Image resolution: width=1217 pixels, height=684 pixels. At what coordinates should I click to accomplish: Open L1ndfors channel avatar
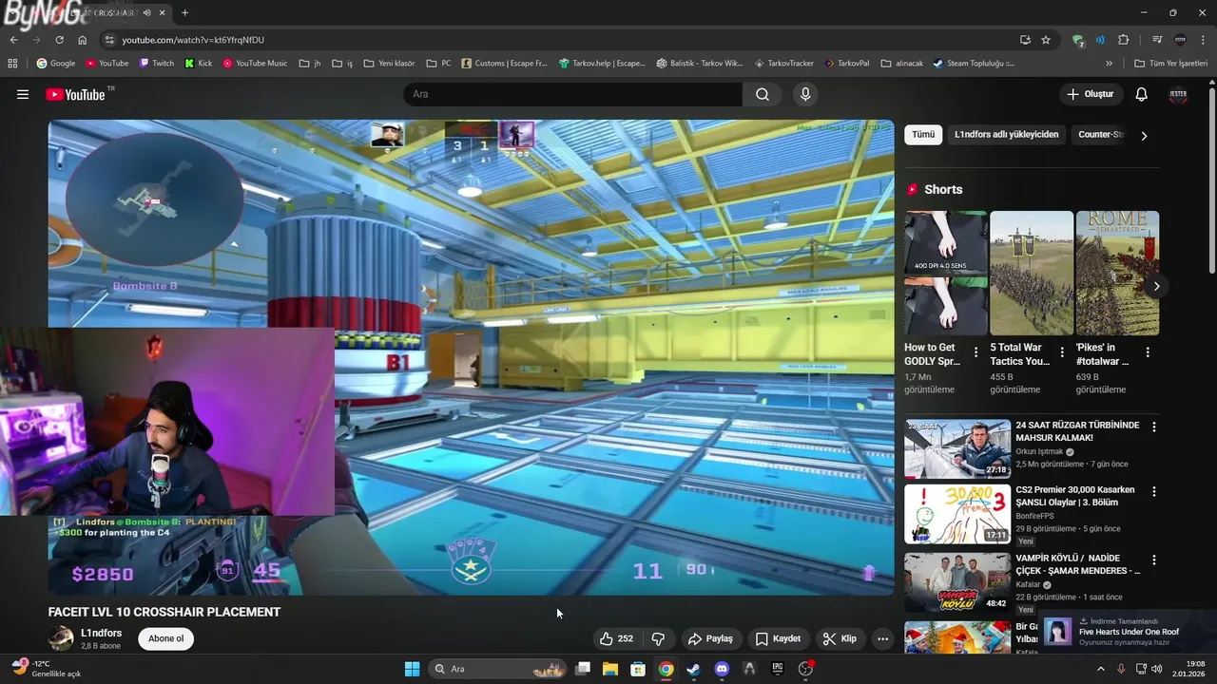61,638
